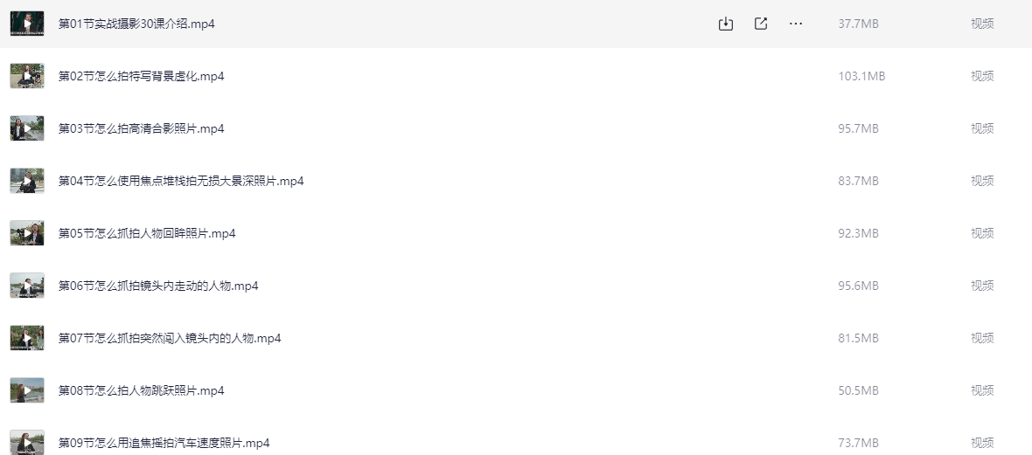Open file 第08节怎么拍人物跳跃照片.mp4
1032x455 pixels.
(141, 390)
